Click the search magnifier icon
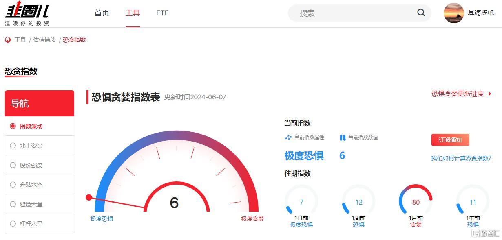 click(421, 13)
